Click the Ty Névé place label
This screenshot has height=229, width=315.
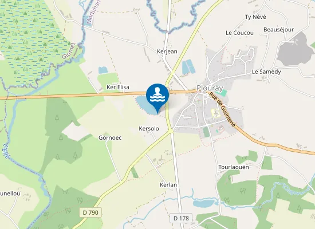255,17
